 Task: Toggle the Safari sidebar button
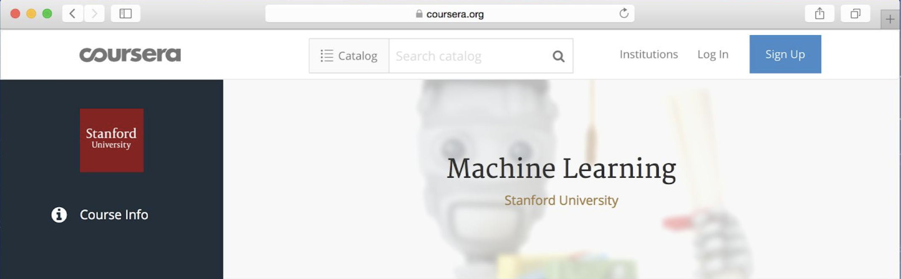click(x=125, y=14)
